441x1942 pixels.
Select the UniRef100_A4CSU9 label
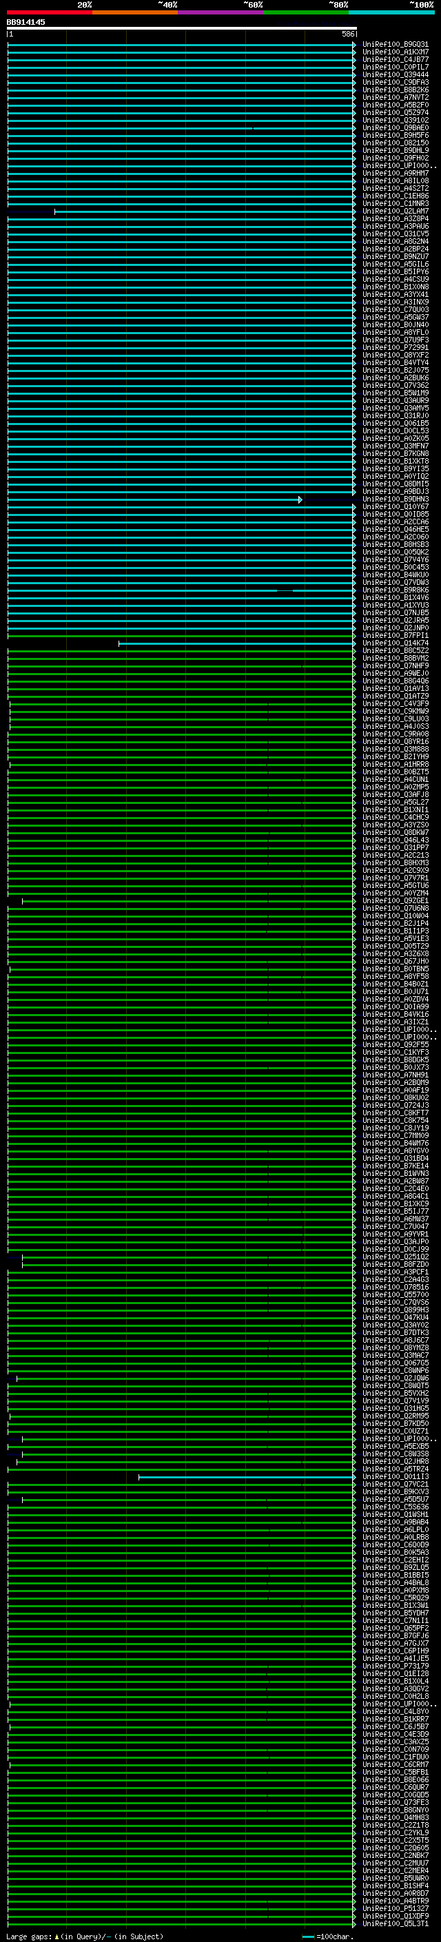coord(396,279)
